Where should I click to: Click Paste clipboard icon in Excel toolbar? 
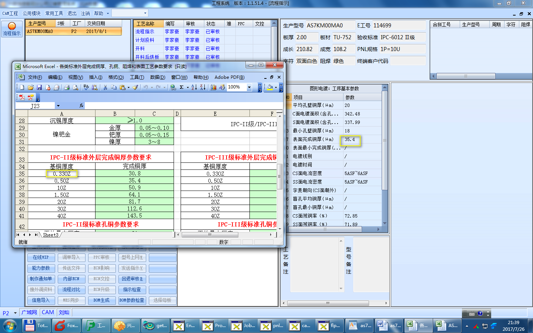pos(122,87)
